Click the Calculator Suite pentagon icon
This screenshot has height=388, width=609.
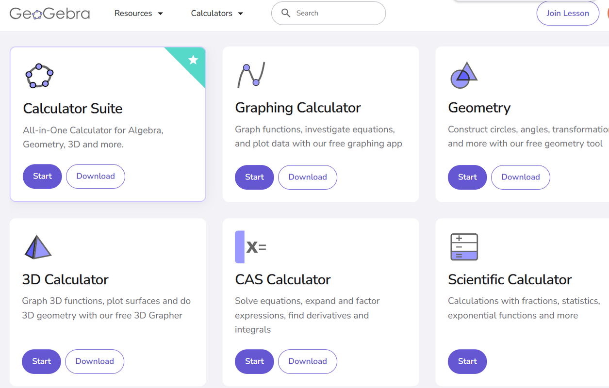tap(39, 76)
